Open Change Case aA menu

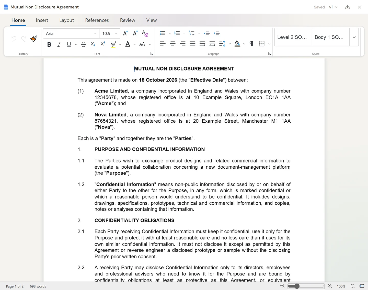point(142,44)
